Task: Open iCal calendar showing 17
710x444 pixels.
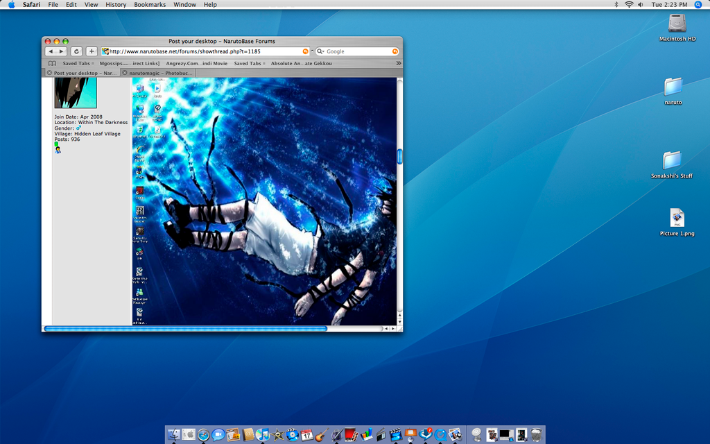Action: click(x=307, y=435)
